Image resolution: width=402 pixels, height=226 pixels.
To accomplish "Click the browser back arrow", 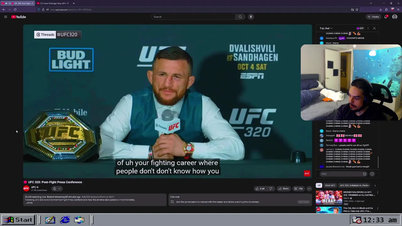I will pyautogui.click(x=4, y=9).
